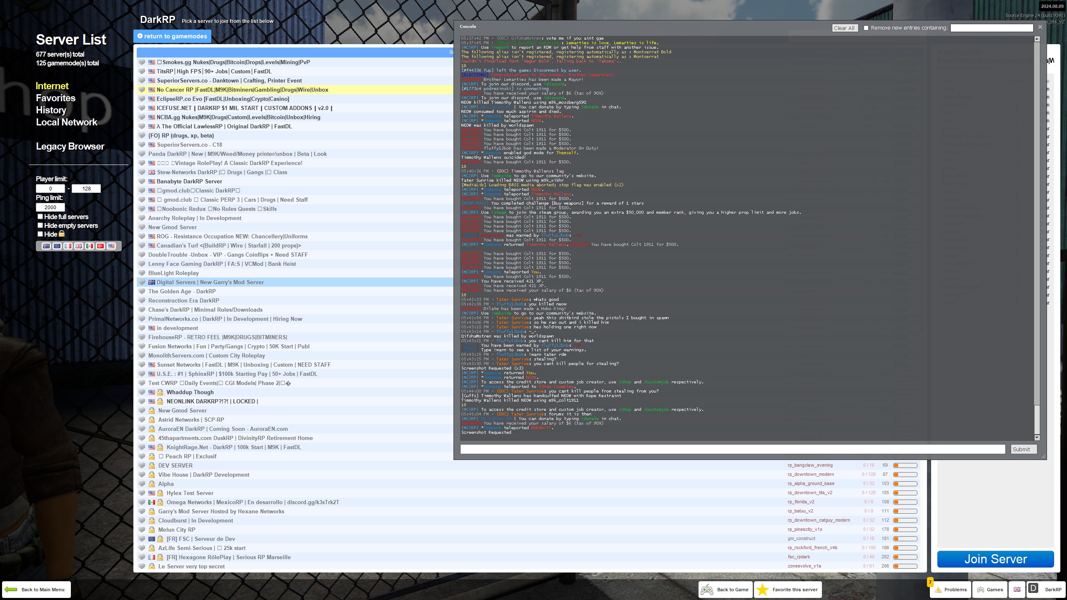The width and height of the screenshot is (1067, 600).
Task: Switch to Favorites server tab
Action: [55, 98]
